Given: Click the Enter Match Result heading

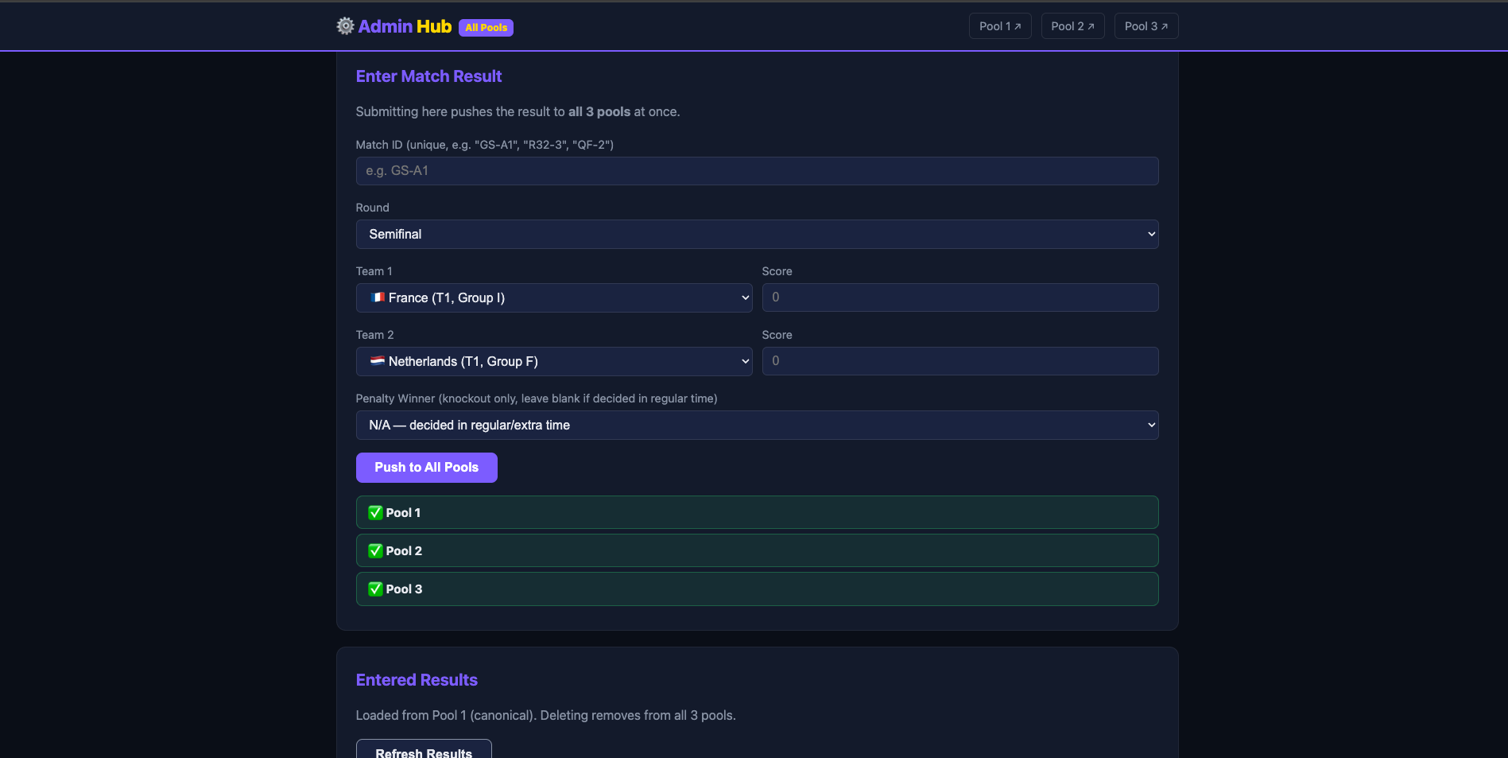Looking at the screenshot, I should click(x=428, y=76).
